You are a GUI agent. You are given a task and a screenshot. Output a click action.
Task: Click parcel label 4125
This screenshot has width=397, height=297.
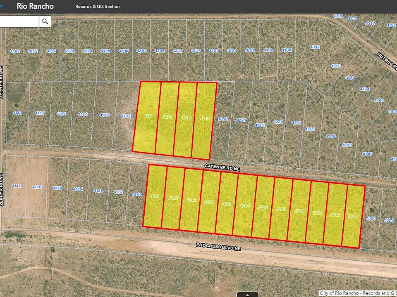(x=83, y=114)
